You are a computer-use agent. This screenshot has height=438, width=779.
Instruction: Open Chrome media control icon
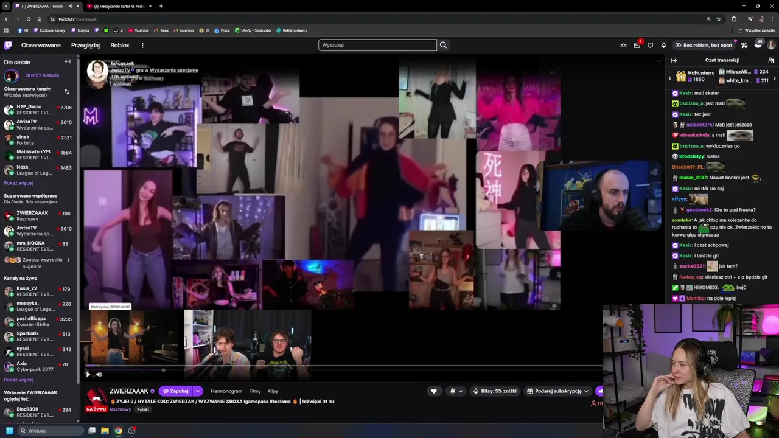(x=750, y=19)
